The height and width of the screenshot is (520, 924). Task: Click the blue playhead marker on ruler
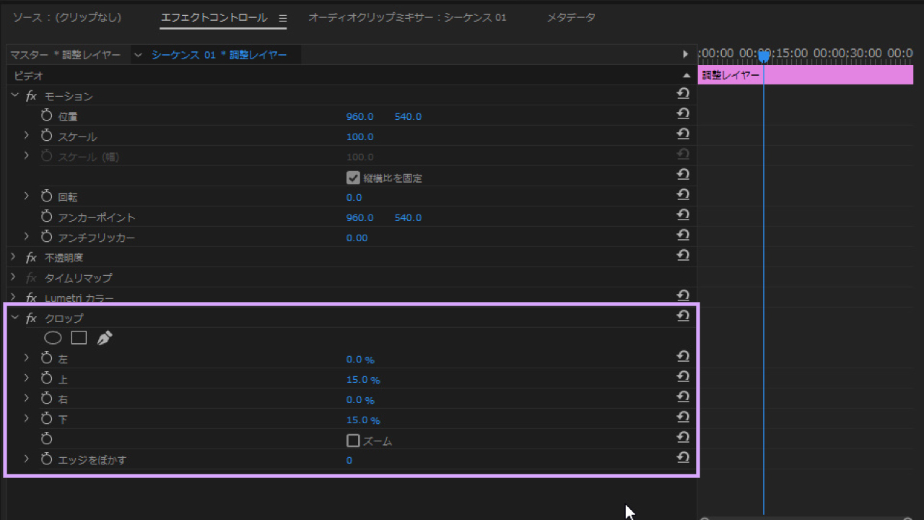pyautogui.click(x=763, y=56)
